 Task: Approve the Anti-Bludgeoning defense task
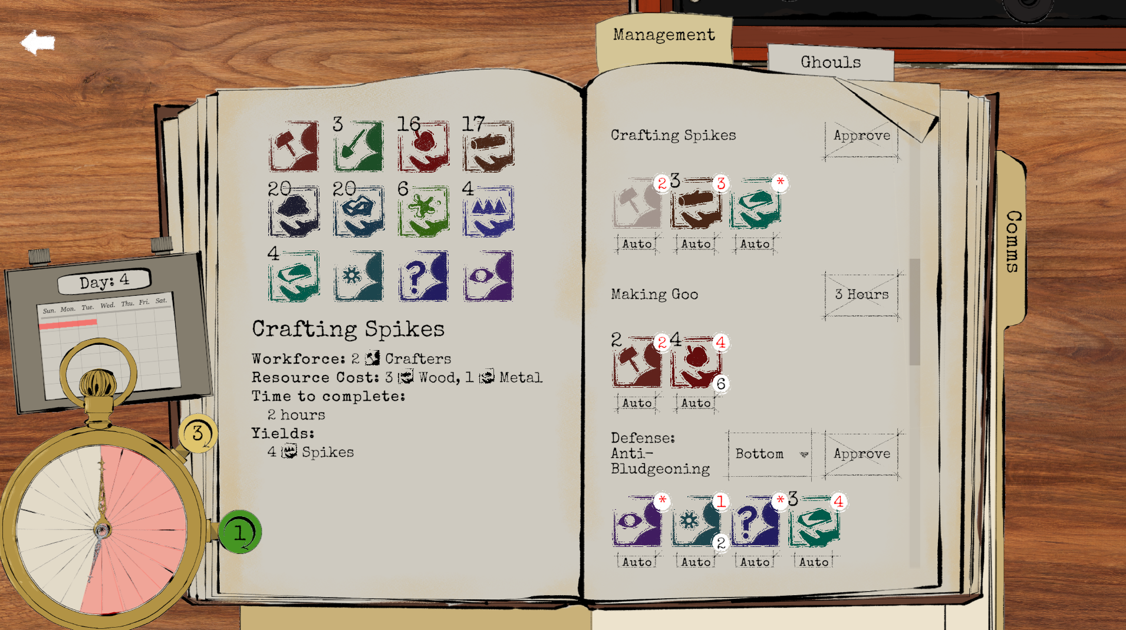[862, 454]
